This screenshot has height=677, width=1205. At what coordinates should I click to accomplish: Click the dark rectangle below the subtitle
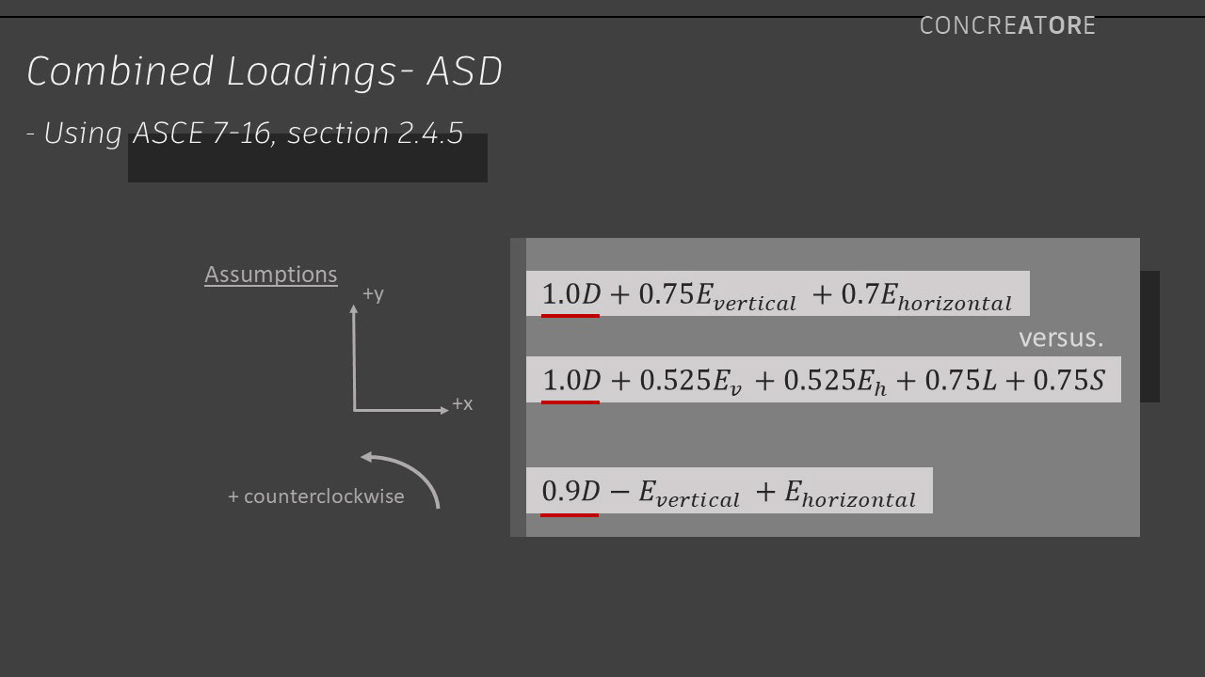click(x=308, y=158)
